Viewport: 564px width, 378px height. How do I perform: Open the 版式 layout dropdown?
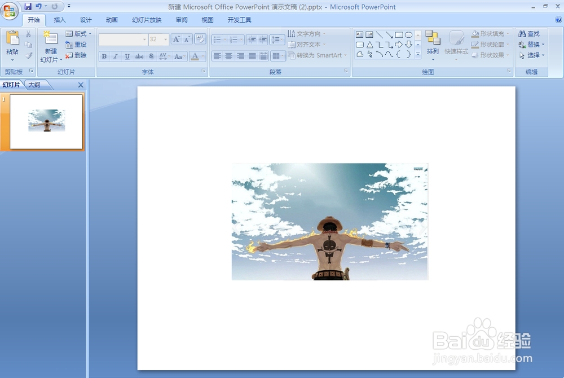[x=78, y=34]
